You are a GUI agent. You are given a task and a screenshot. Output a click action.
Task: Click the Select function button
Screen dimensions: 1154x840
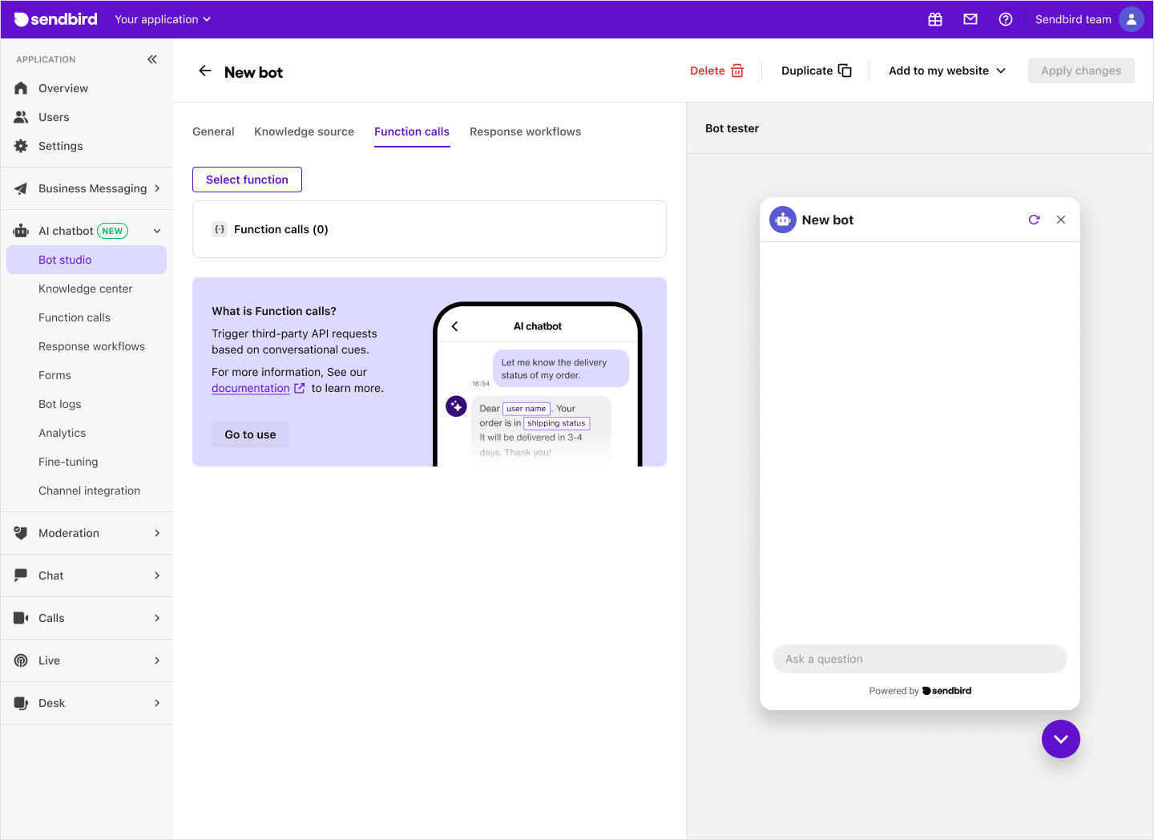247,180
